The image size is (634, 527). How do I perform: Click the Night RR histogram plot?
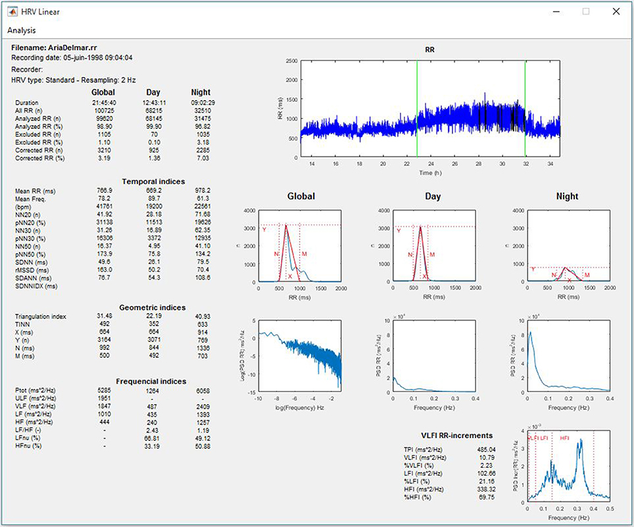click(568, 246)
